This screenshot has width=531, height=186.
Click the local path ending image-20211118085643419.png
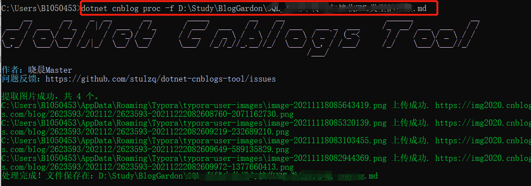[194, 105]
